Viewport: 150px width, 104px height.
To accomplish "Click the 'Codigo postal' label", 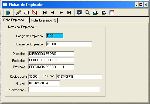I will 19,77.
